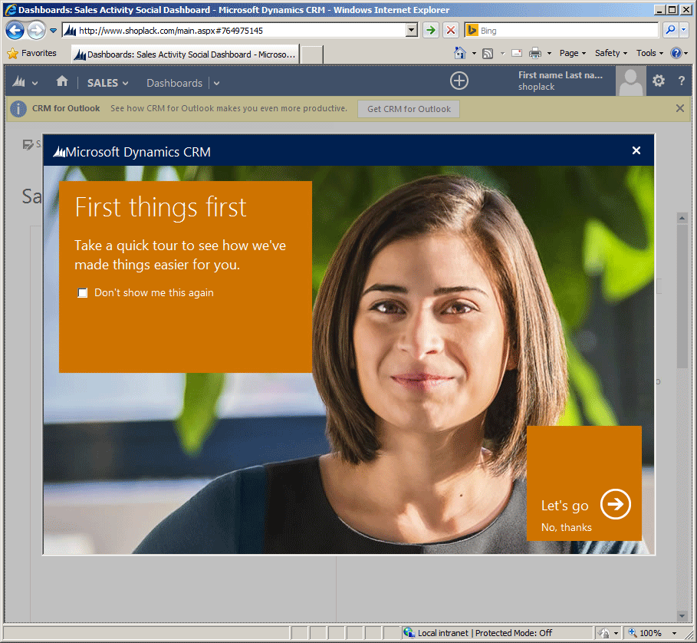Click the CRM for Outlook info icon
Image resolution: width=697 pixels, height=643 pixels.
[x=18, y=109]
